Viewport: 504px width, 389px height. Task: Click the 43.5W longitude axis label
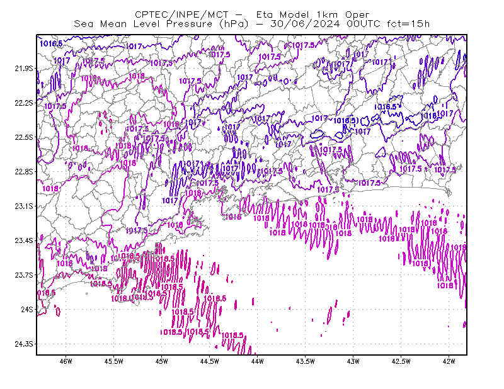pos(306,361)
